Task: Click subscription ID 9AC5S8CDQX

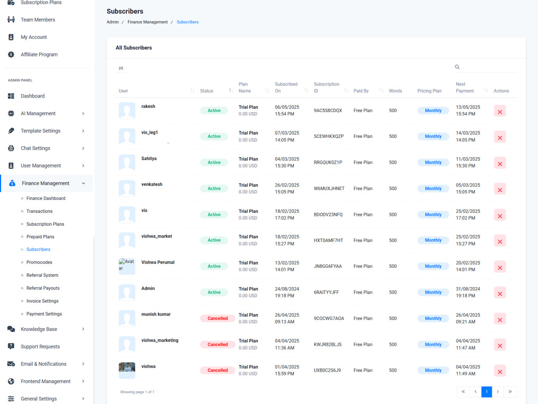Action: click(x=328, y=110)
